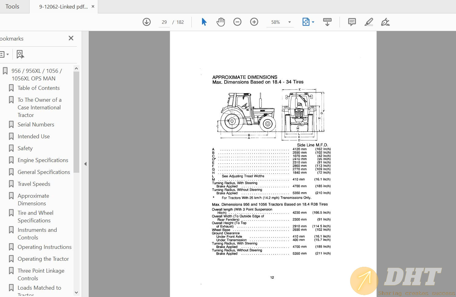Close the Bookmarks panel
Screen dimensions: 456x297
pyautogui.click(x=71, y=38)
